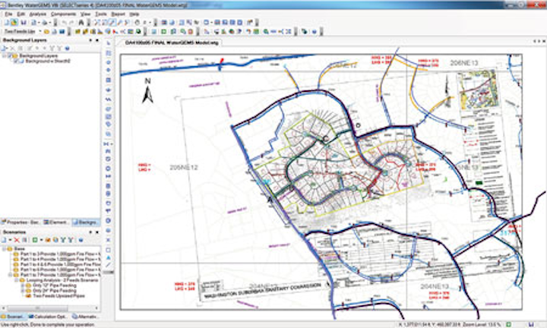Select the arrow Select tool in layout toolbar

point(109,43)
